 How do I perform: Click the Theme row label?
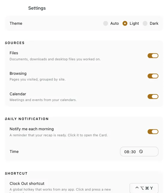[16, 24]
